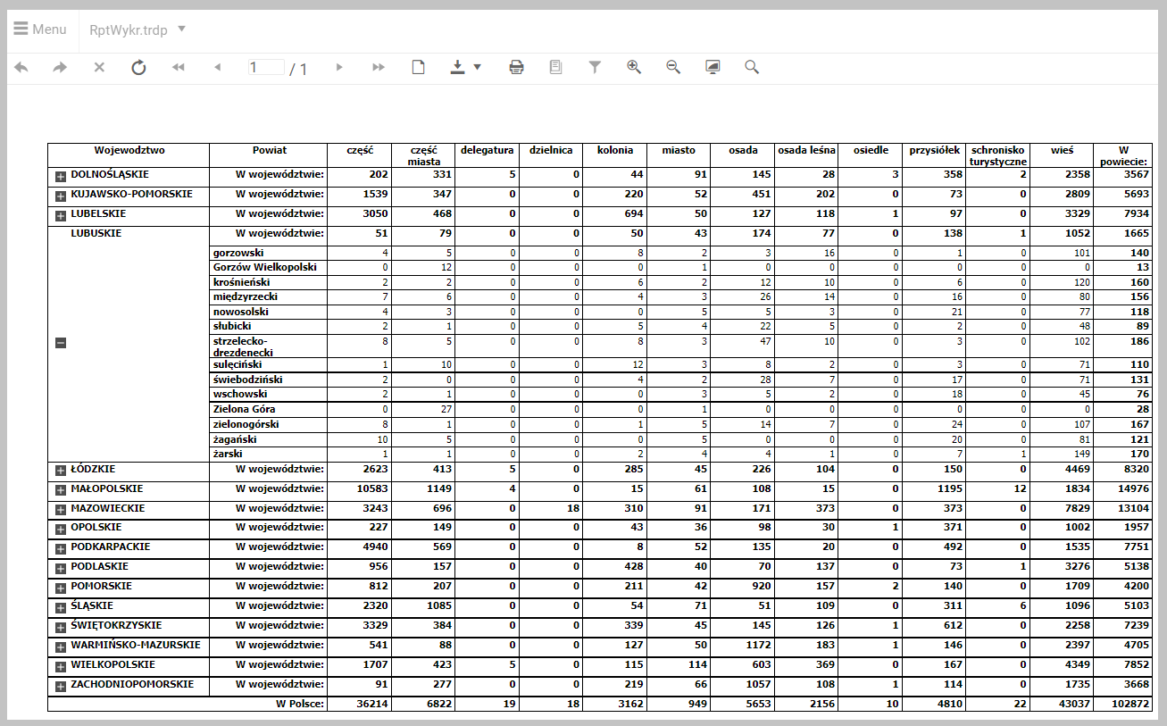The width and height of the screenshot is (1167, 726).
Task: Toggle the filter parameters funnel icon
Action: coord(595,67)
